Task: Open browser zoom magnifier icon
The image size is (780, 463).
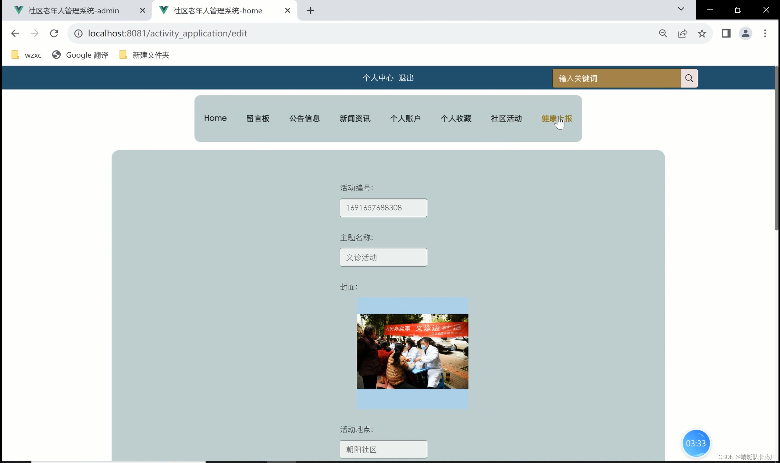Action: point(663,34)
